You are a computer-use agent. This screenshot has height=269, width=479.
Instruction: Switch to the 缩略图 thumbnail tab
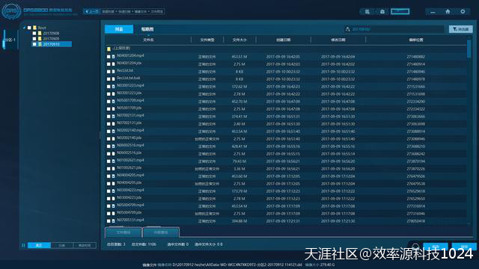pyautogui.click(x=147, y=29)
